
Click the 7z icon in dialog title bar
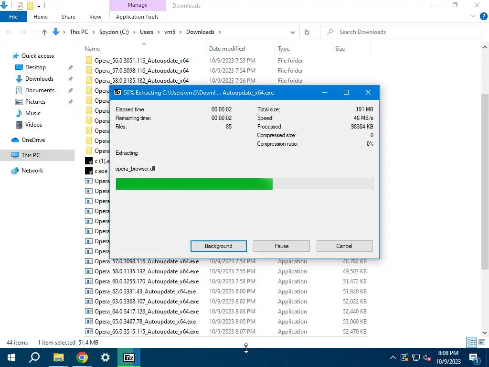[117, 92]
